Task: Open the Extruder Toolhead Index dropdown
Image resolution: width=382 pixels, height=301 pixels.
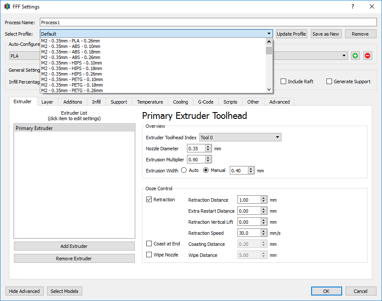Action: [240, 137]
